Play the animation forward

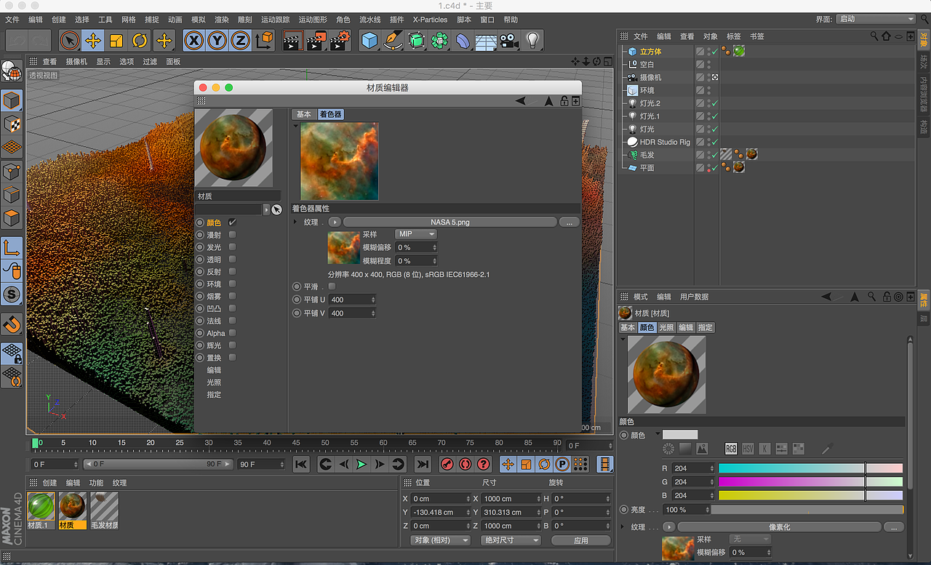361,464
